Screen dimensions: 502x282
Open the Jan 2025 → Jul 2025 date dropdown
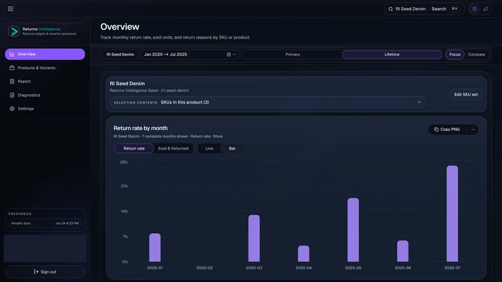(190, 55)
